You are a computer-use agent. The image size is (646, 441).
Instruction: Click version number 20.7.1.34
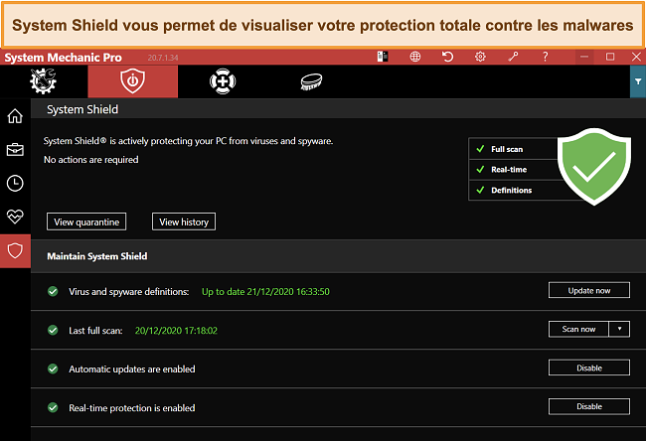pyautogui.click(x=163, y=58)
